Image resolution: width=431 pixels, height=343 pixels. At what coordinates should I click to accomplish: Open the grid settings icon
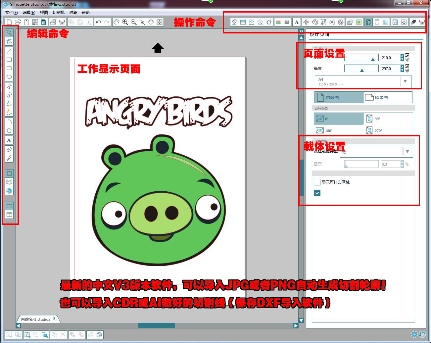click(386, 22)
